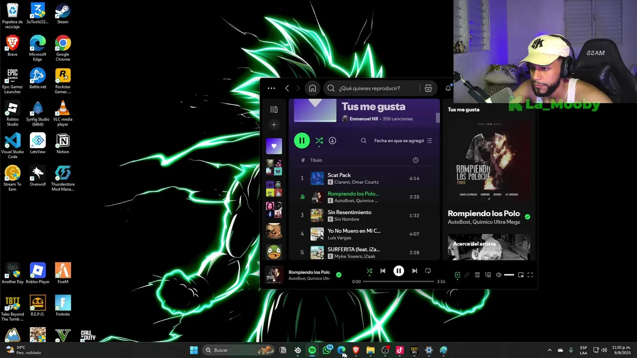This screenshot has height=358, width=637.
Task: Open Notion desktop shortcut
Action: click(x=63, y=143)
